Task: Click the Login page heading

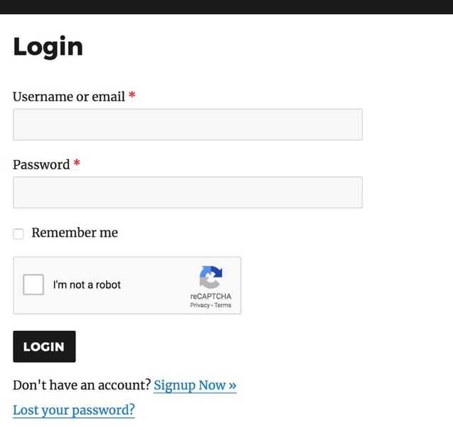Action: tap(48, 47)
